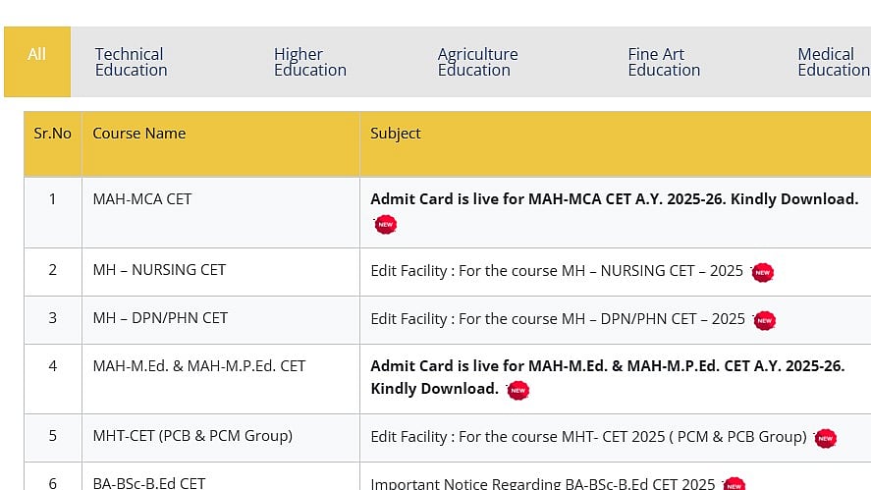
Task: Click NEW badge next to NURSING CET edit facility
Action: (x=762, y=272)
